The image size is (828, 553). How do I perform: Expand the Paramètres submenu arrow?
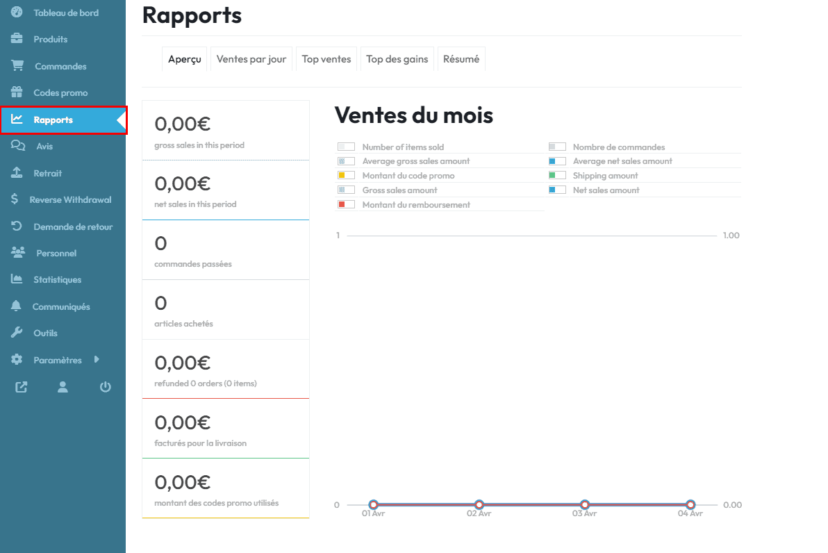[97, 359]
